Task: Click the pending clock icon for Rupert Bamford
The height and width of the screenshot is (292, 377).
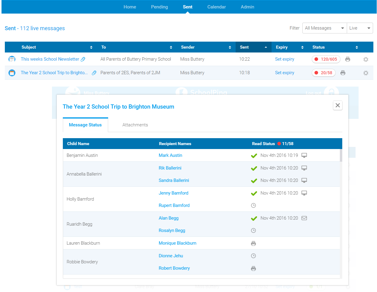Action: [x=253, y=205]
